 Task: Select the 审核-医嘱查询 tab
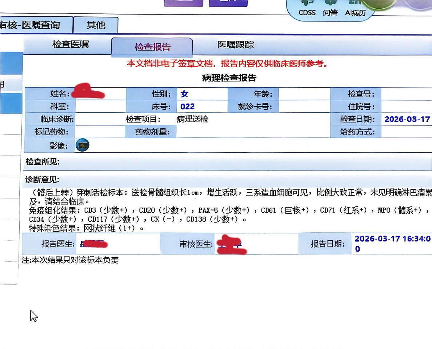pos(31,25)
